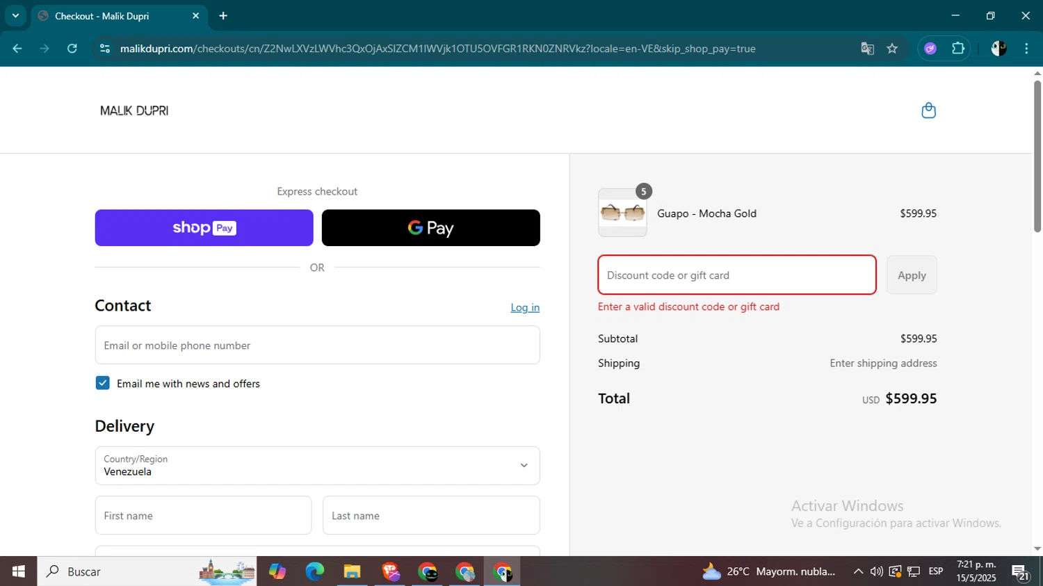Click the Discount code or gift card field

pos(737,275)
